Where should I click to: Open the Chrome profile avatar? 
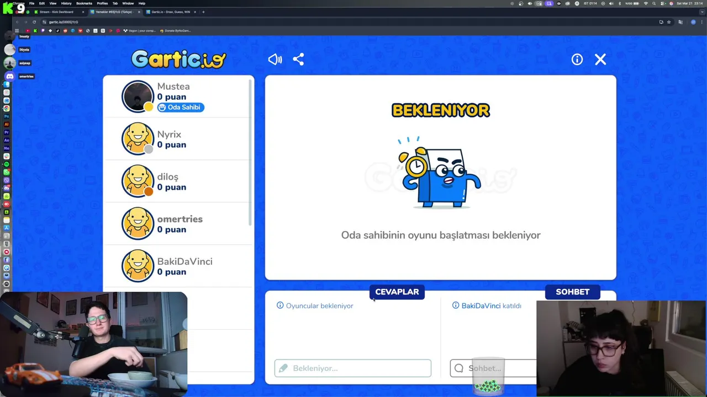tap(693, 22)
